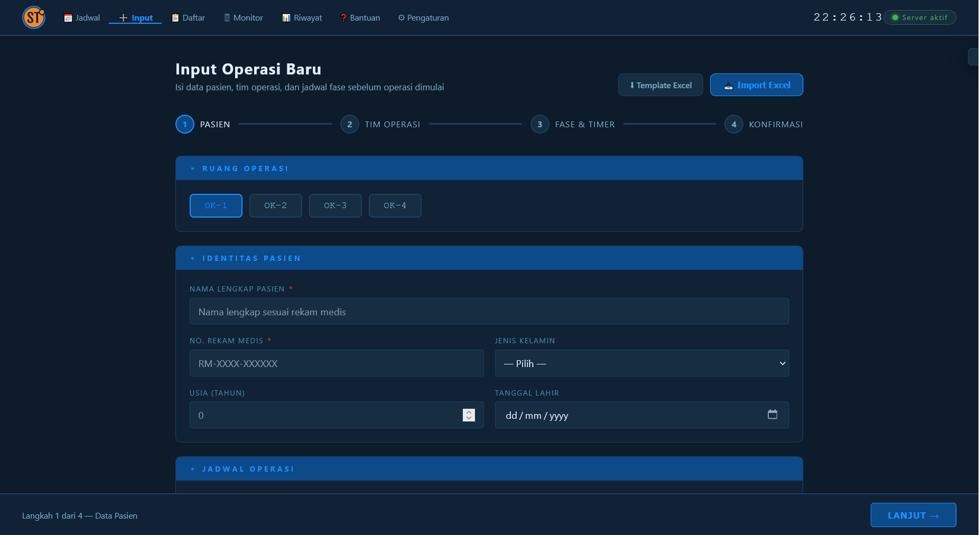
Task: Collapse the Ruang Operasi section header
Action: [489, 168]
